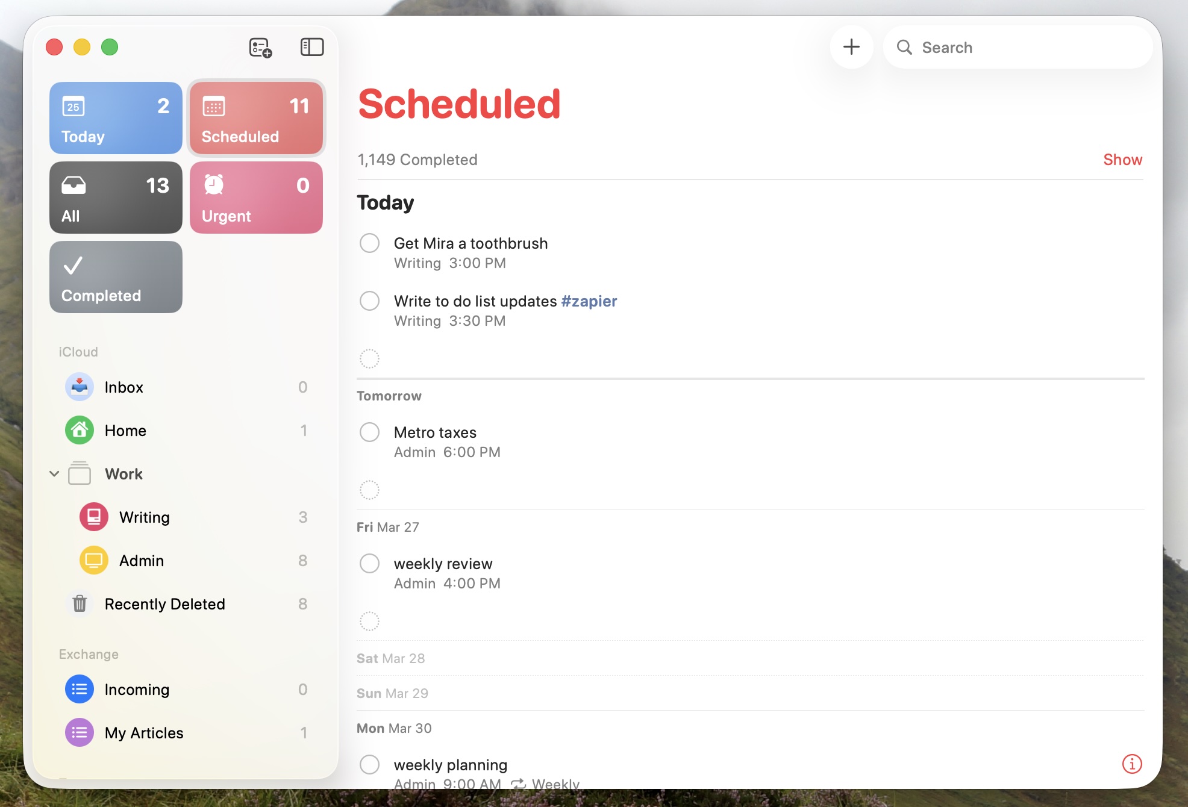Click the #zapier tag link
The image size is (1188, 807).
coord(589,301)
